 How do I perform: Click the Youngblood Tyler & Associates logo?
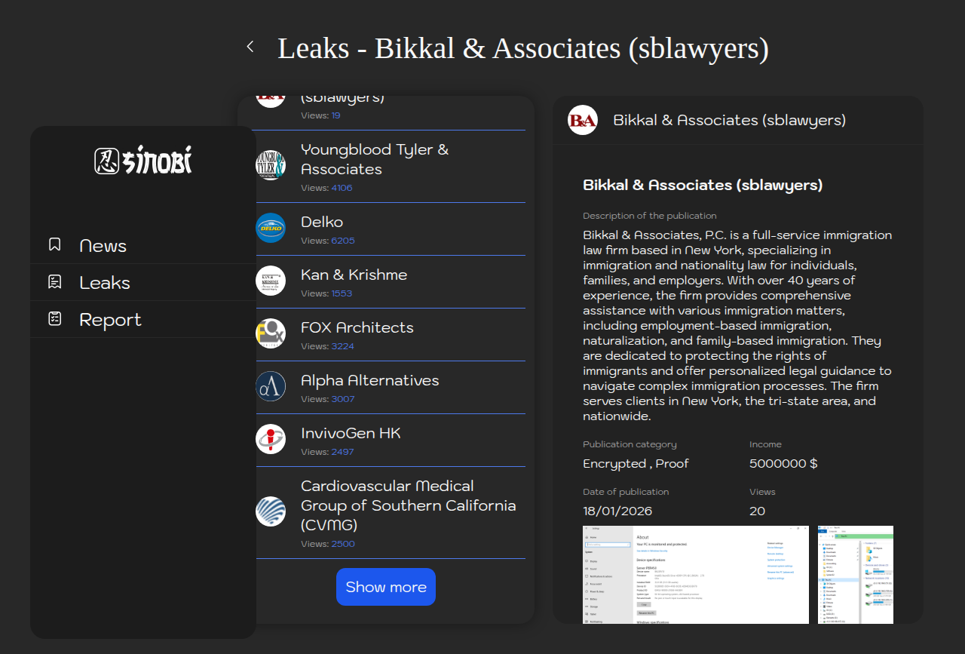(x=271, y=165)
